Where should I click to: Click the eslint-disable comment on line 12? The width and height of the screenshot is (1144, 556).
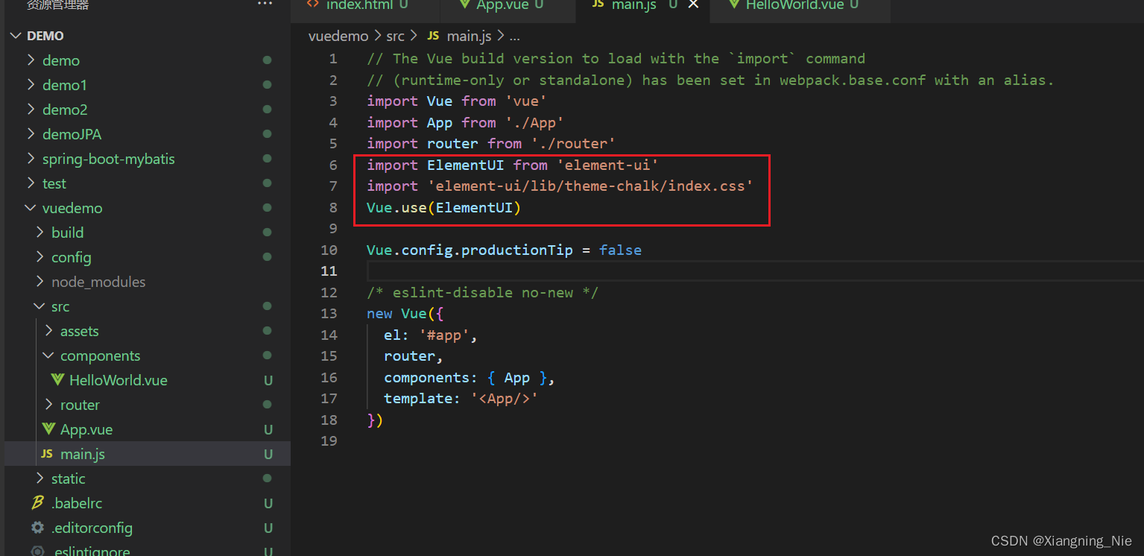(x=482, y=292)
